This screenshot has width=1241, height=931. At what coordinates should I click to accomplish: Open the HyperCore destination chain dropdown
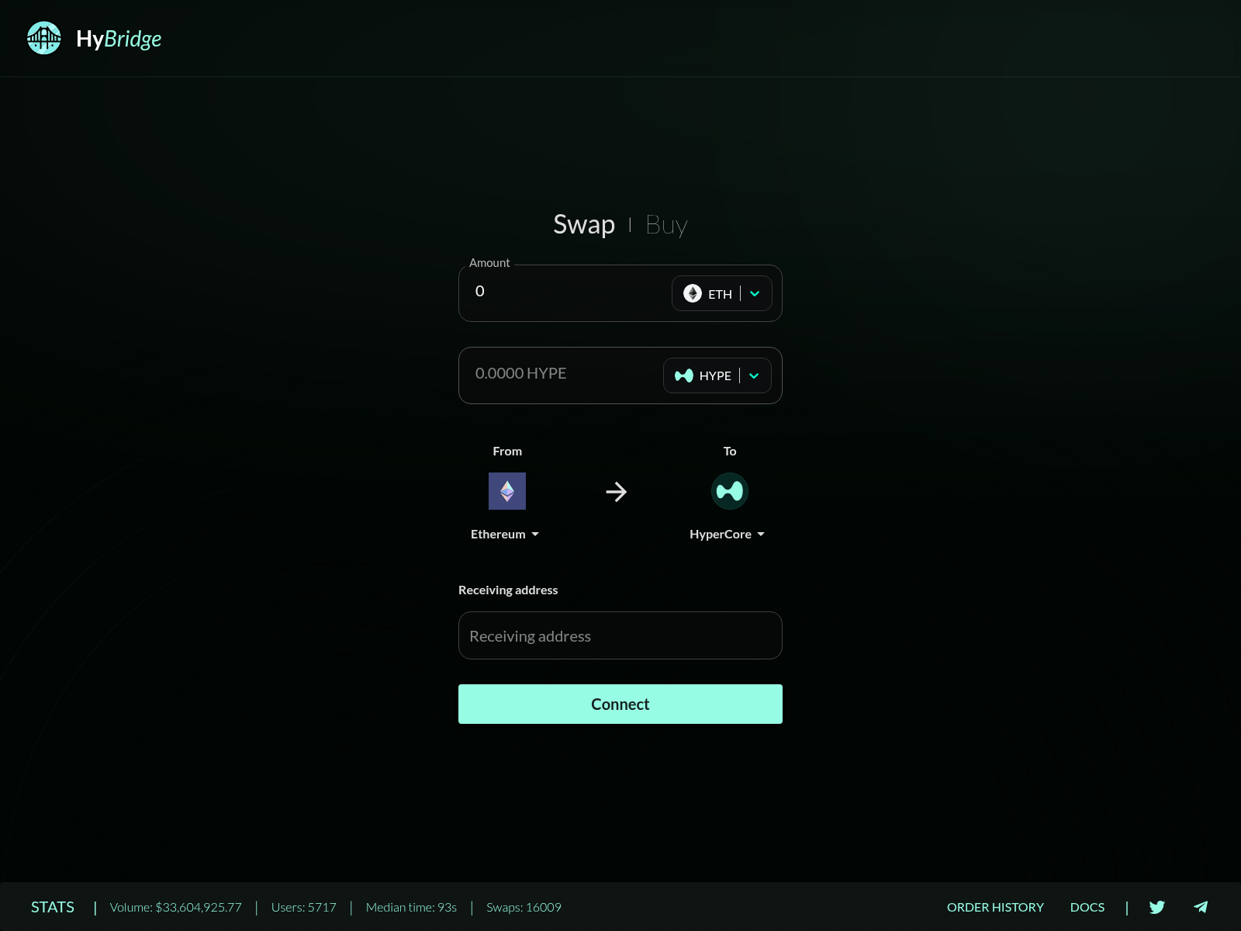point(728,535)
